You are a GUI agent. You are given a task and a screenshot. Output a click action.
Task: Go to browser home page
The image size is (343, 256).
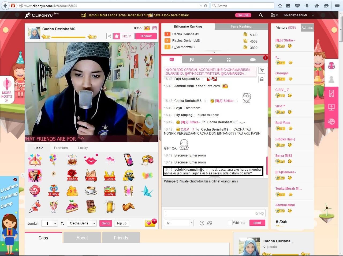tap(317, 6)
